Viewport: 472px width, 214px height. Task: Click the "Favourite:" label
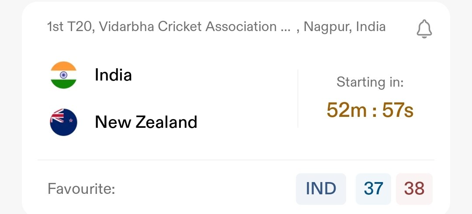(81, 189)
